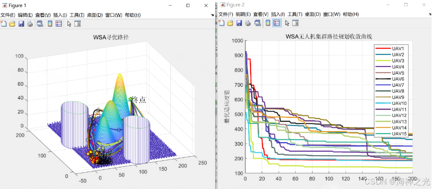Open 工具(T) menu in Figure 2
The width and height of the screenshot is (432, 189).
click(295, 14)
